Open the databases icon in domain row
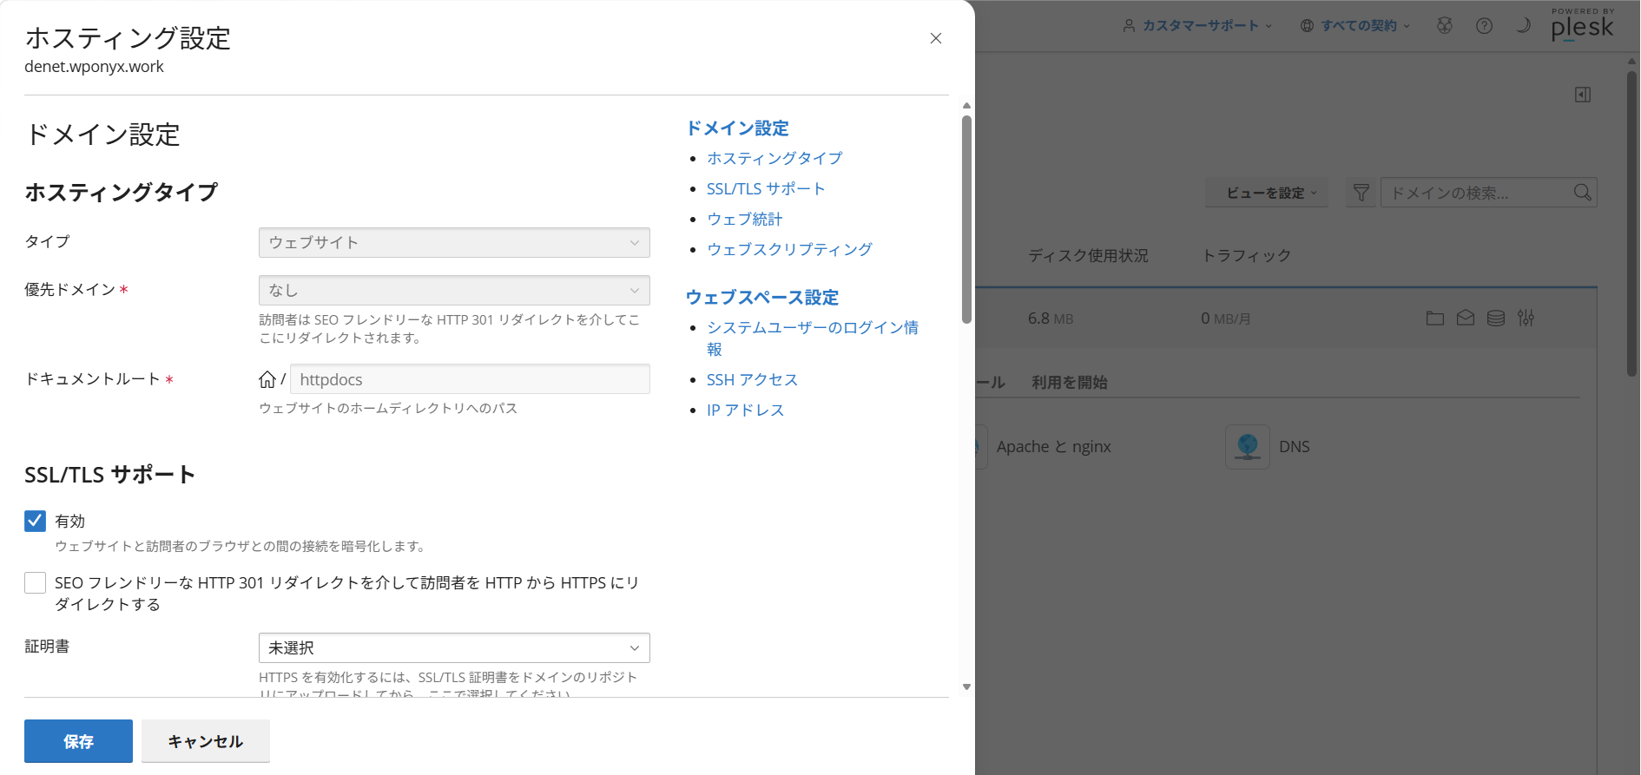 coord(1495,319)
